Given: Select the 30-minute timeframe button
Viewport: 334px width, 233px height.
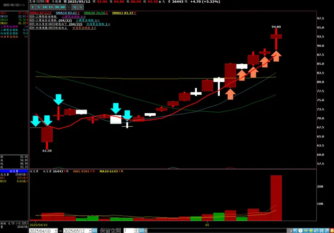Looking at the screenshot, I should pos(56,7).
